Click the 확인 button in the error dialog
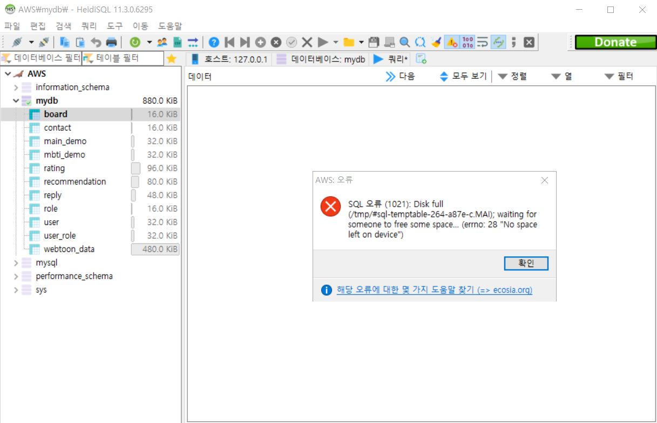The height and width of the screenshot is (423, 657). point(526,263)
